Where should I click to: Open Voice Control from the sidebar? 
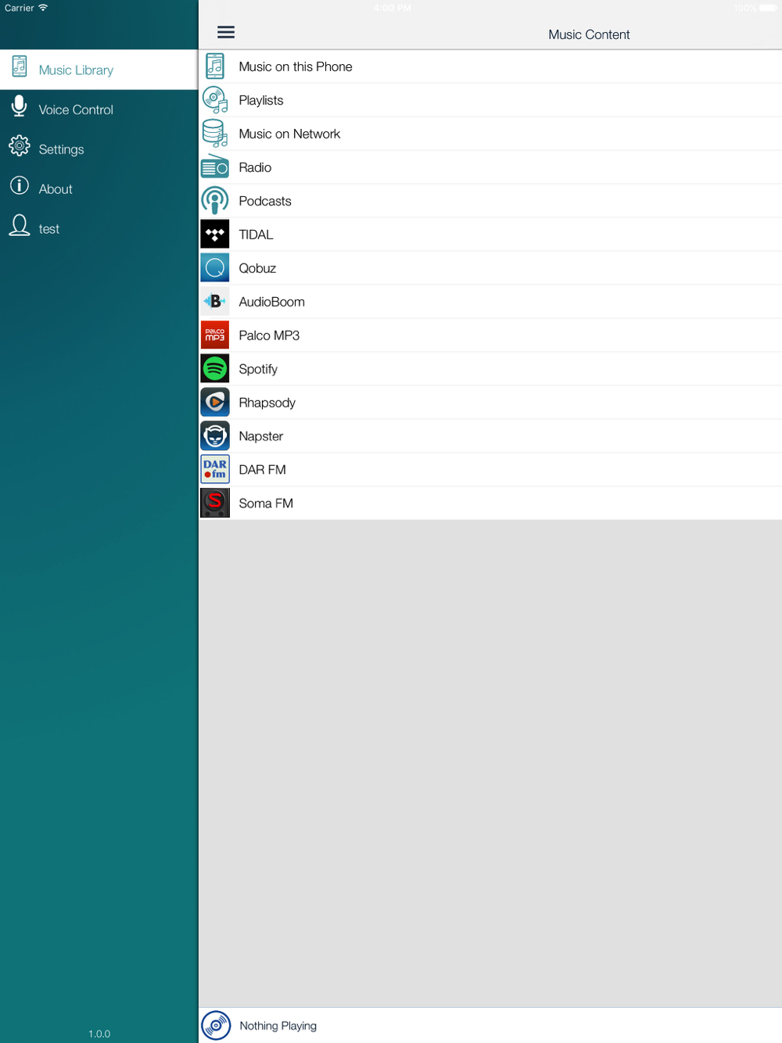(99, 109)
